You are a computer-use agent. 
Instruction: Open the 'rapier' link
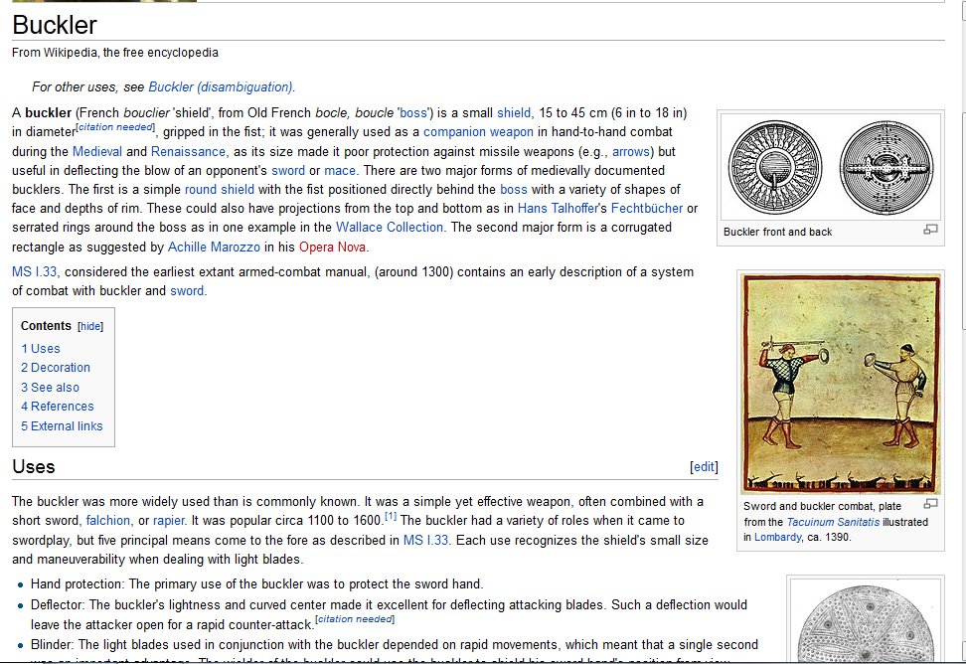[169, 521]
